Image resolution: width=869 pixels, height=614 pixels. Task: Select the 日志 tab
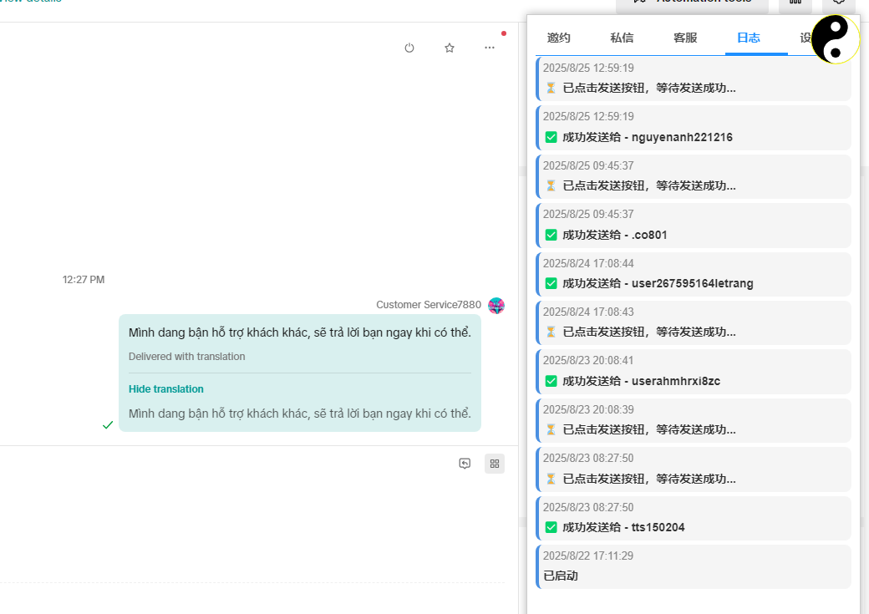748,38
